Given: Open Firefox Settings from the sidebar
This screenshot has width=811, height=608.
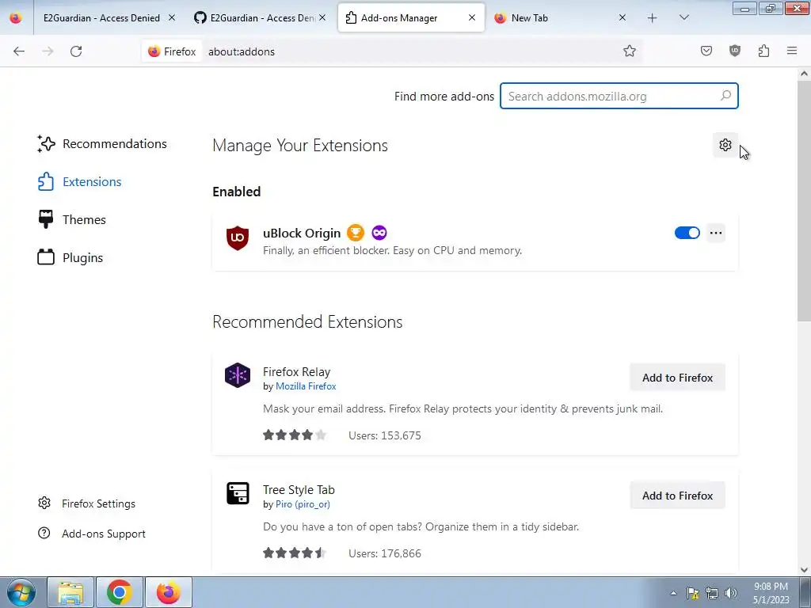Looking at the screenshot, I should click(x=86, y=503).
